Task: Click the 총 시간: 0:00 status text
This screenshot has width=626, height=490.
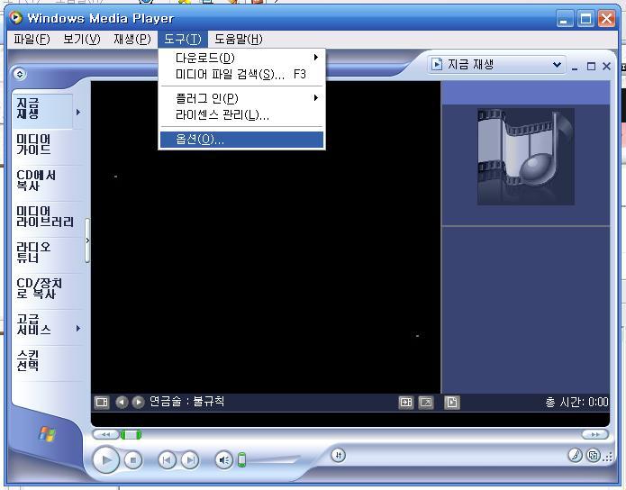Action: [576, 402]
